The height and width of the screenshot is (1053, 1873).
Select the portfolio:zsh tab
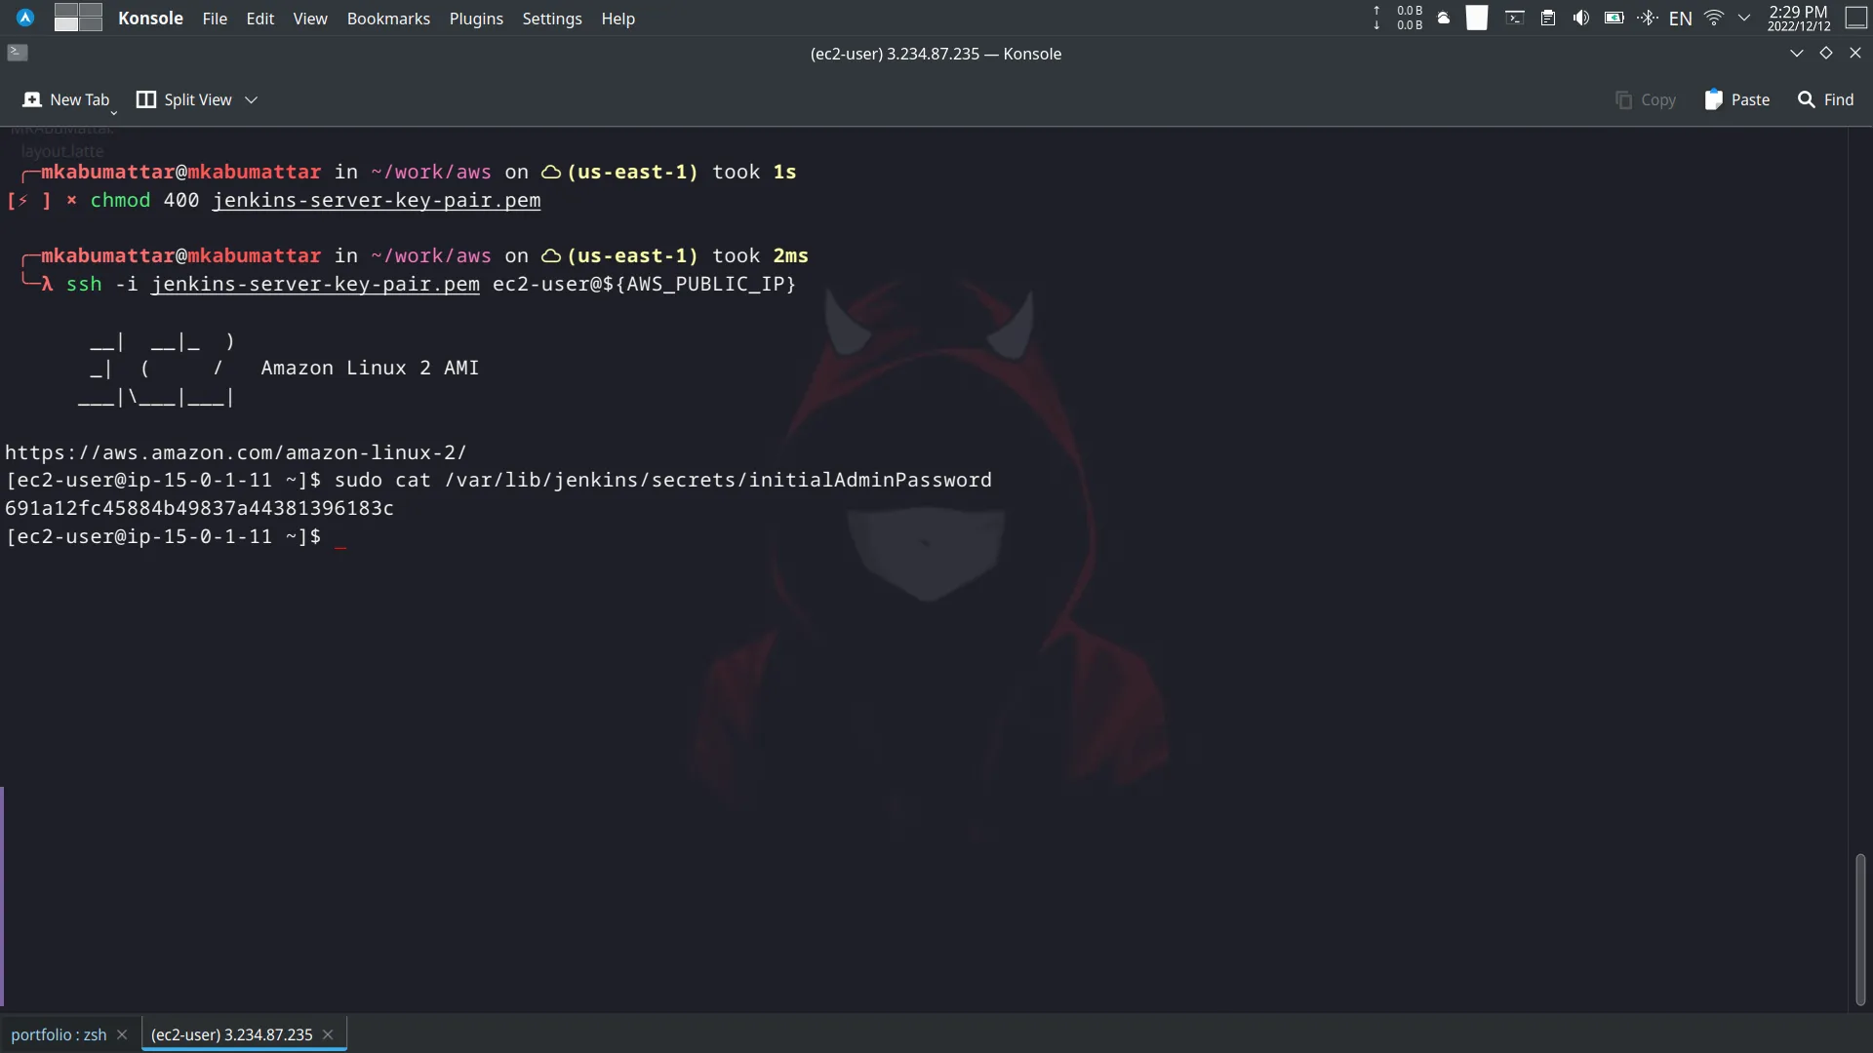point(60,1033)
